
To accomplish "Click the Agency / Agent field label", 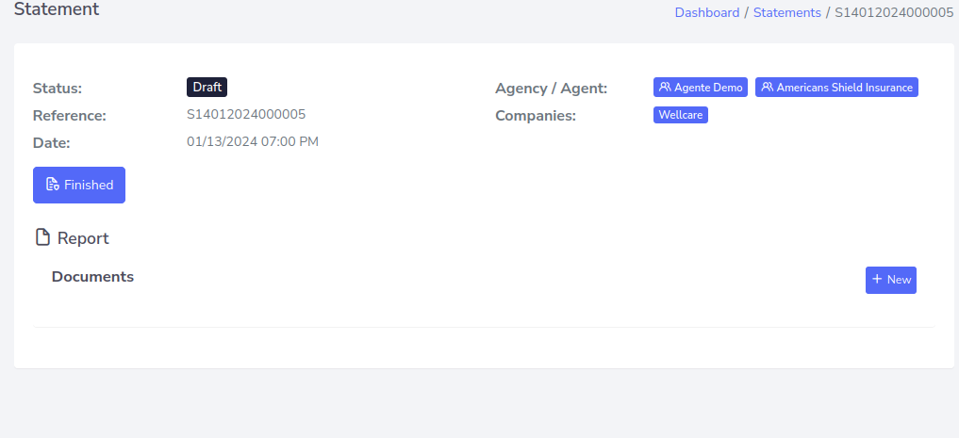I will pyautogui.click(x=551, y=89).
